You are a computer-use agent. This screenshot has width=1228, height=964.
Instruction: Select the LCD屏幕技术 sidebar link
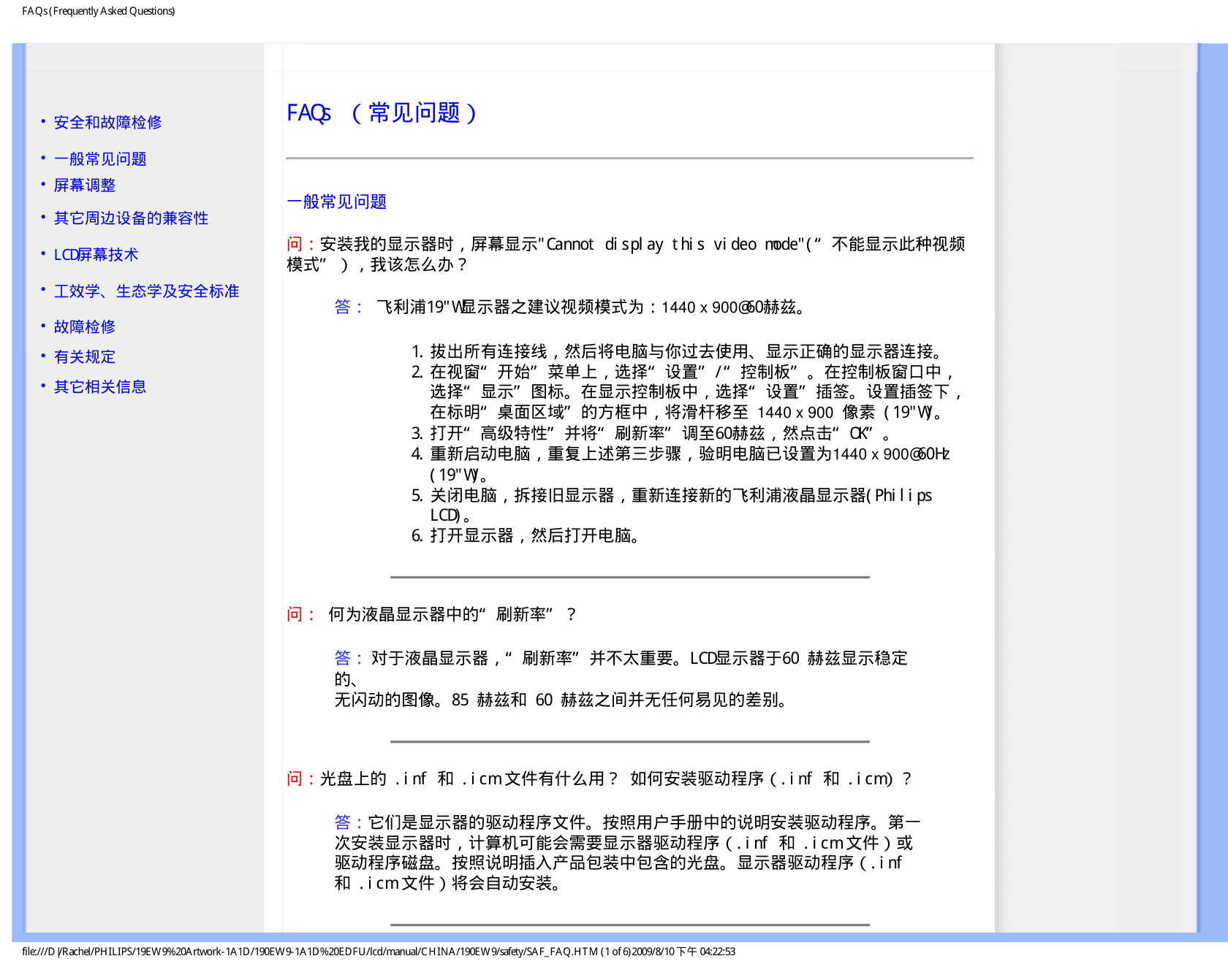tap(96, 255)
